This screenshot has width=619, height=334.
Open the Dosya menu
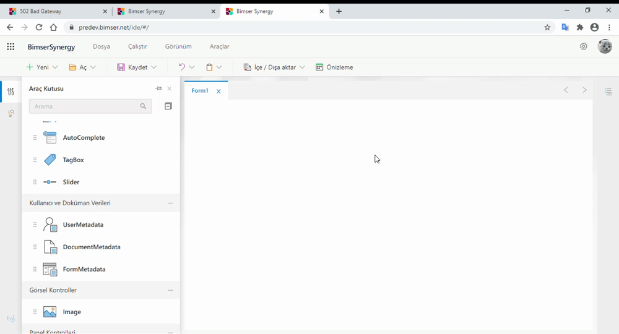pyautogui.click(x=101, y=46)
